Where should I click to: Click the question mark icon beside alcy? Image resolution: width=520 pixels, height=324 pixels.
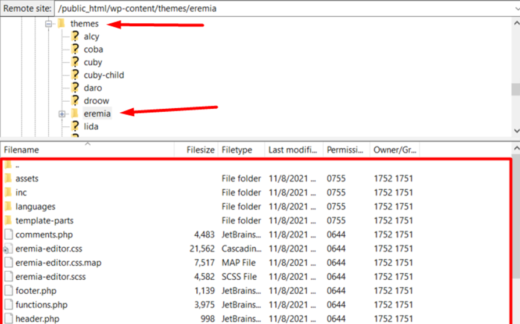coord(74,37)
